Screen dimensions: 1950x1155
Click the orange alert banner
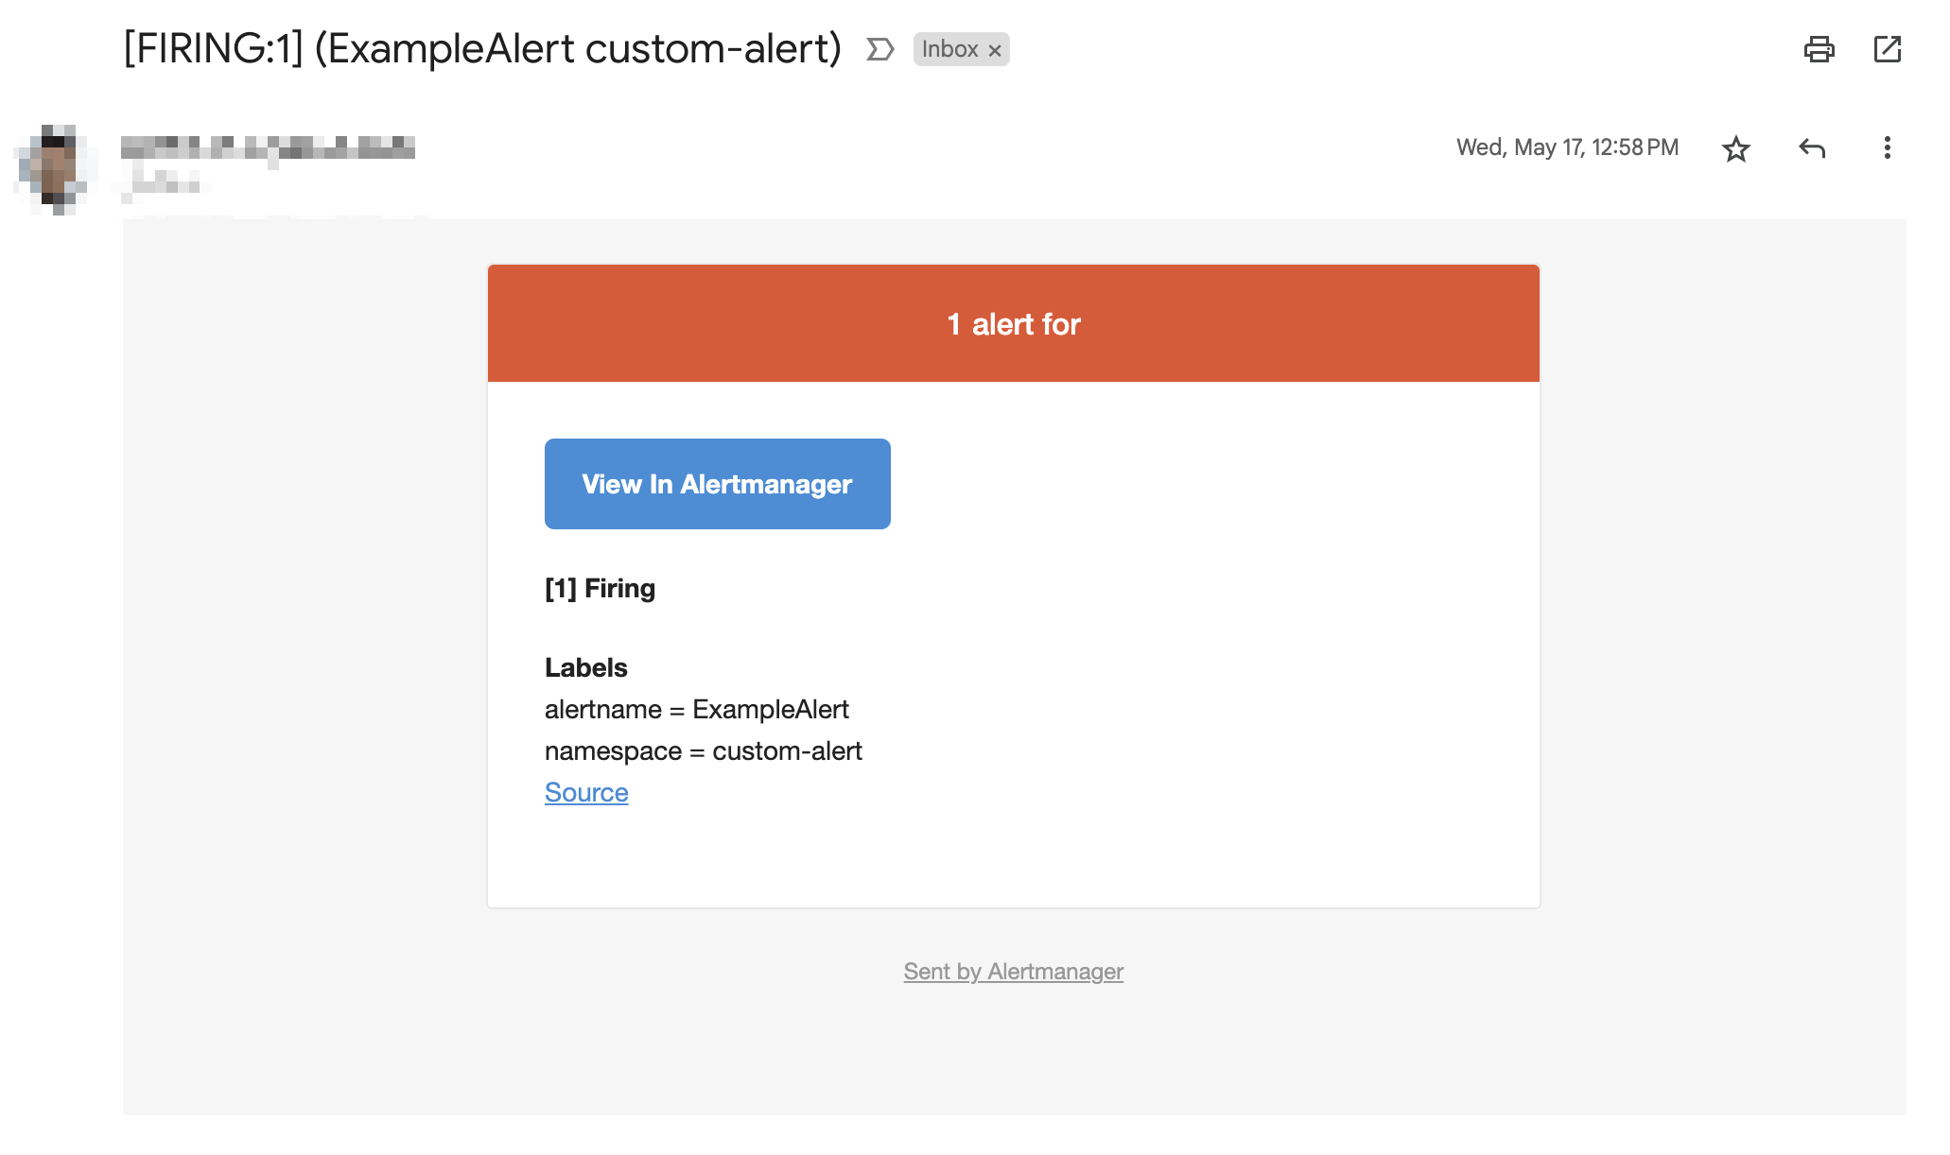pyautogui.click(x=1013, y=322)
